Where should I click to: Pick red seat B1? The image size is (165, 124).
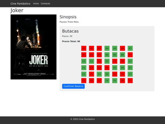click(84, 55)
